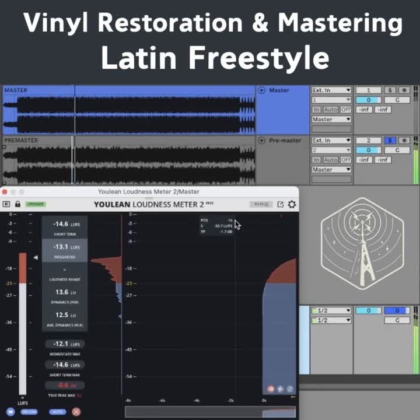This screenshot has width=420, height=420.
Task: Click master channel pan control C
Action: 397,320
